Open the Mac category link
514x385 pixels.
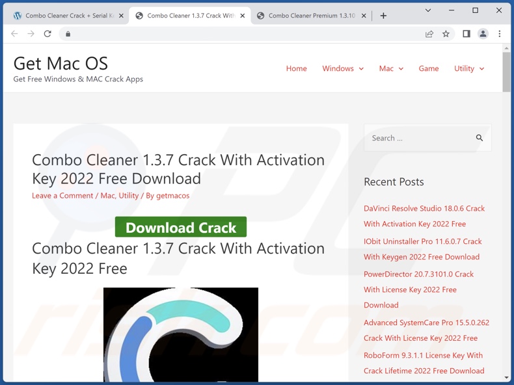[x=107, y=196]
